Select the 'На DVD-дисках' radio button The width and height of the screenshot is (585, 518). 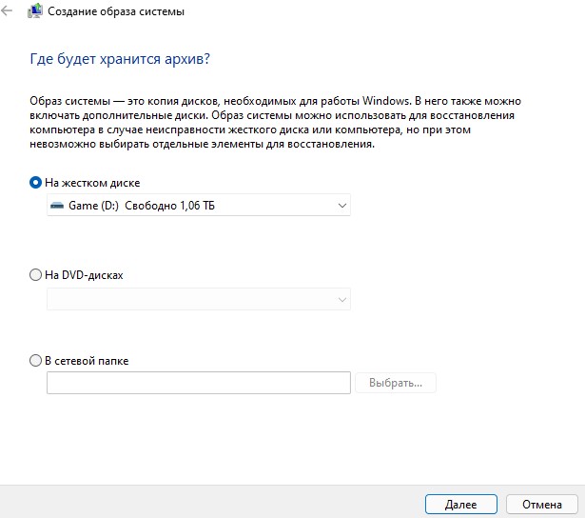pos(35,275)
